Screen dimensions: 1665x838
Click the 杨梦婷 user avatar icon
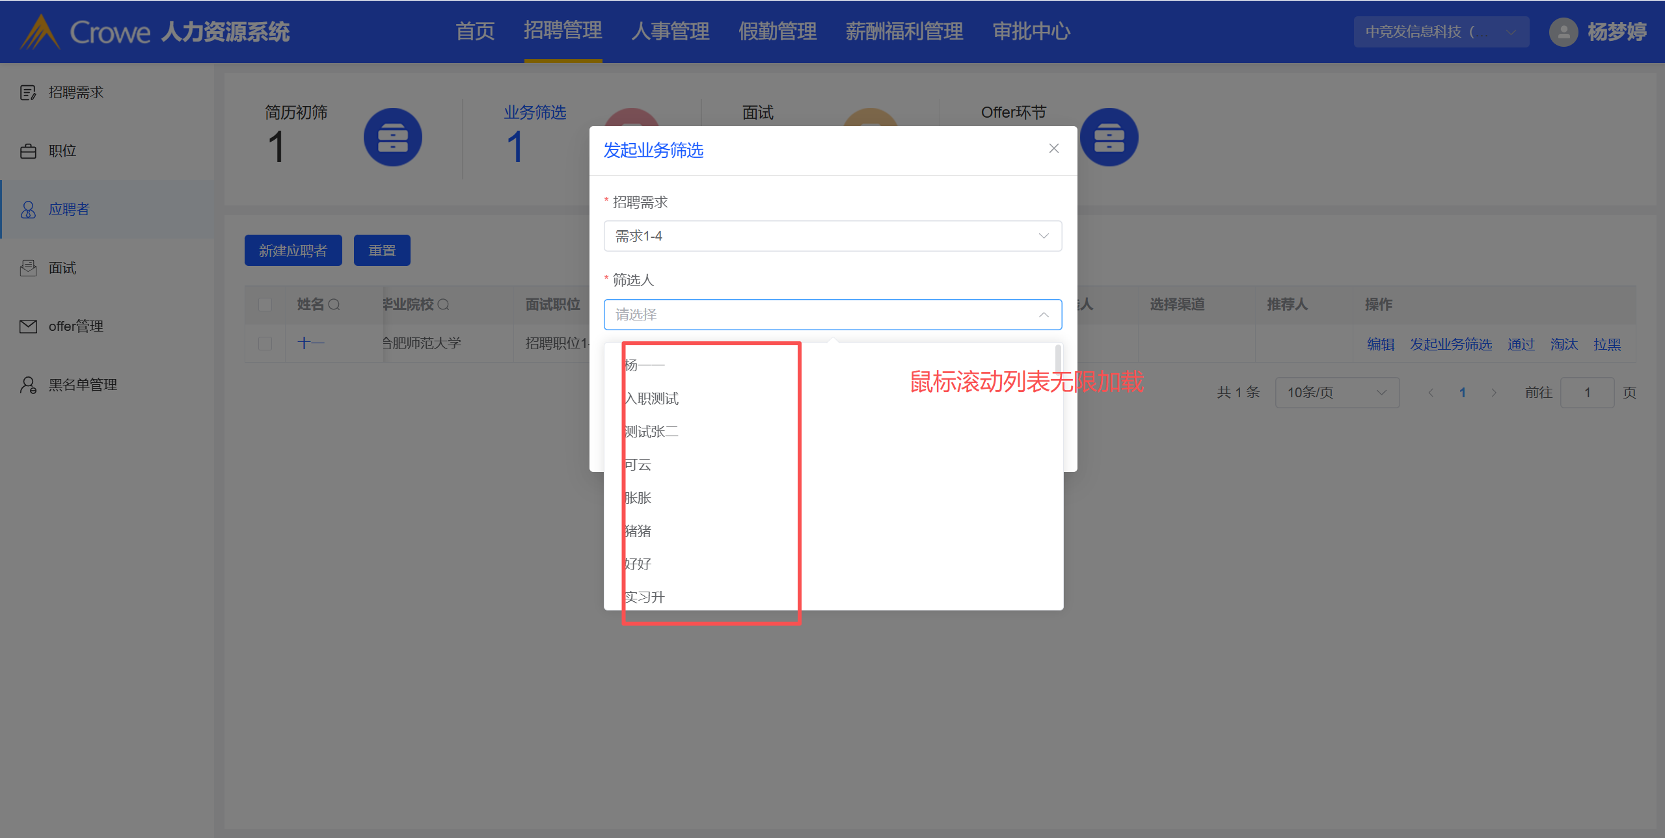(x=1563, y=32)
